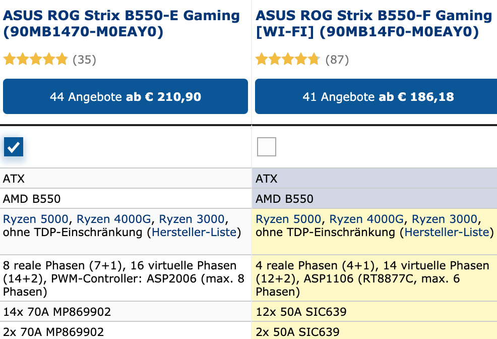Uncheck the B550-E comparison checkbox
This screenshot has height=339, width=497.
coord(14,147)
